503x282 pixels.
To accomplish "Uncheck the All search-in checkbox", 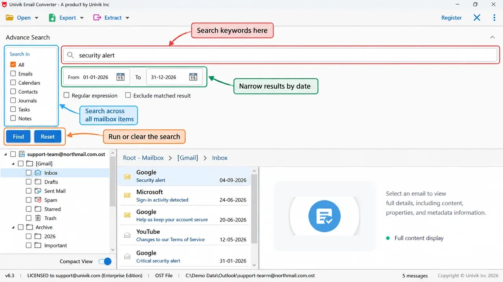I will [13, 65].
